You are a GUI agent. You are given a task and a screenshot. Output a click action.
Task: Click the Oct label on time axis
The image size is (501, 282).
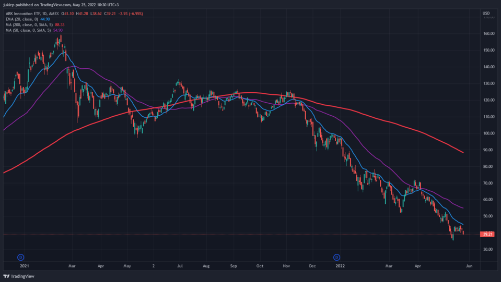point(260,266)
